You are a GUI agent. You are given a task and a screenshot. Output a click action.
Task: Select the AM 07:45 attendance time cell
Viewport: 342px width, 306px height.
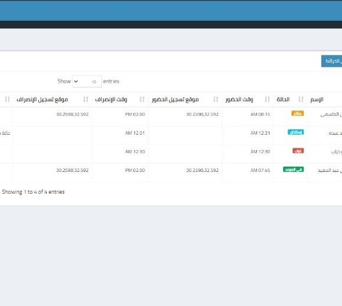coord(260,170)
